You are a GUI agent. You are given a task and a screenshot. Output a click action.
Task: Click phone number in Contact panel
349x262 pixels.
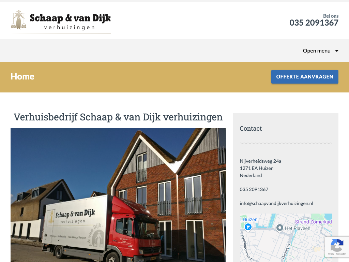[x=254, y=189]
